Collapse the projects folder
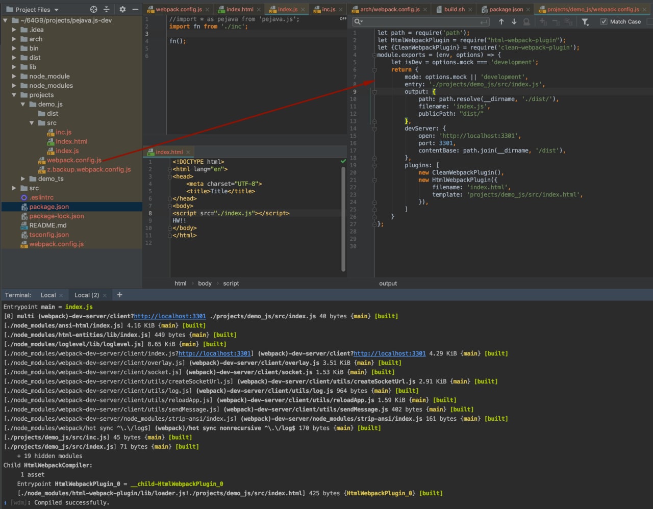 (x=15, y=95)
